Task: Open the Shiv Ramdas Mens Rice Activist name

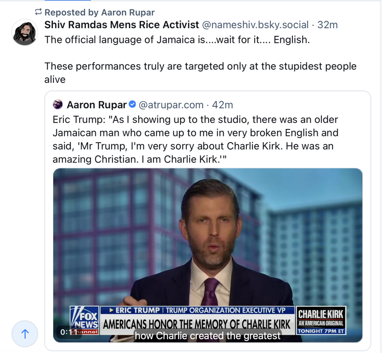Action: tap(121, 25)
